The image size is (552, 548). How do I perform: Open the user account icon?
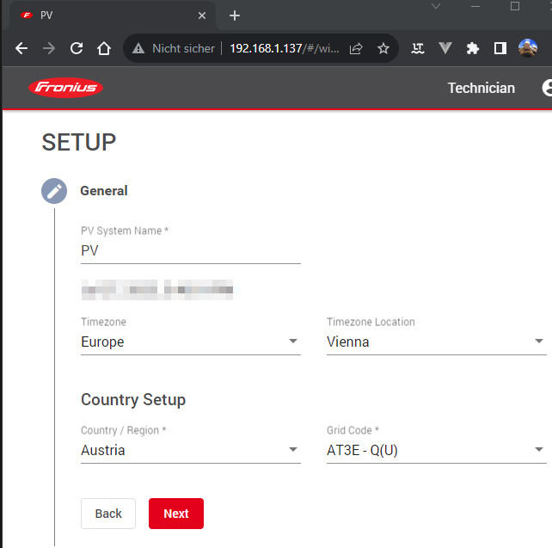545,88
